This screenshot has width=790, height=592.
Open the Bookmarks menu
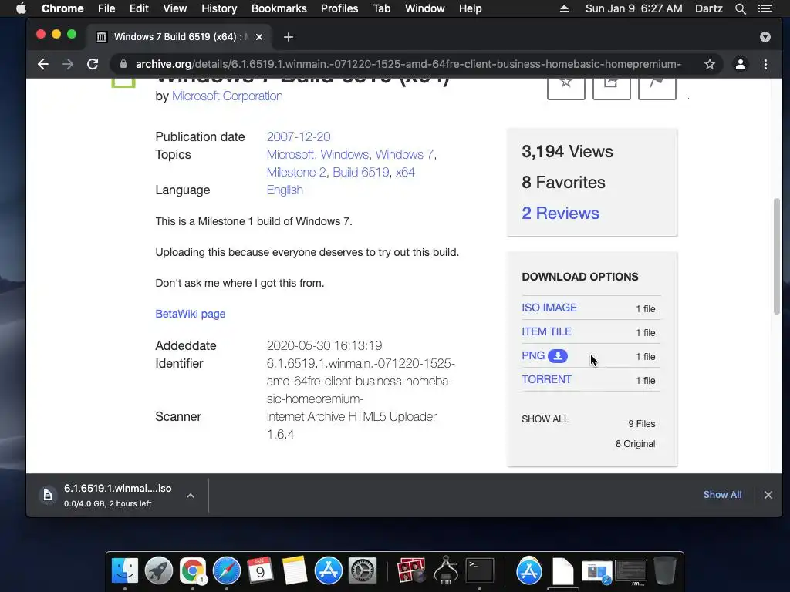click(279, 8)
